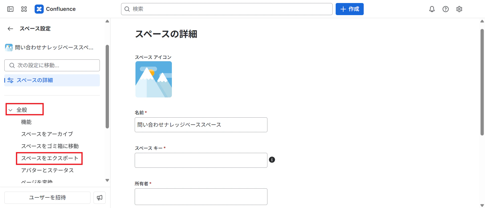Click the 次の設定に移動... filter field
This screenshot has height=208, width=485.
tap(52, 65)
